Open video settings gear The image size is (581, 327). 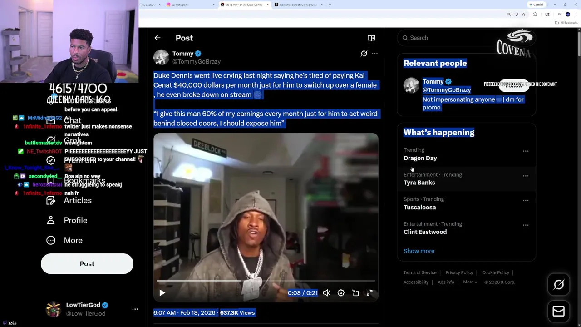pyautogui.click(x=341, y=293)
